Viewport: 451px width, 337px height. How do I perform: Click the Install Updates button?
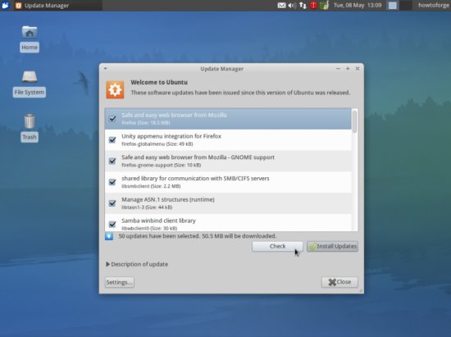click(332, 246)
